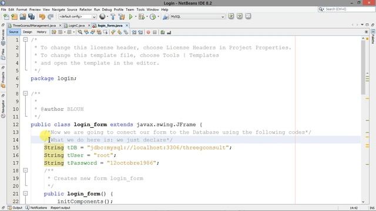Open the default config dropdown
This screenshot has width=376, height=211.
click(77, 16)
